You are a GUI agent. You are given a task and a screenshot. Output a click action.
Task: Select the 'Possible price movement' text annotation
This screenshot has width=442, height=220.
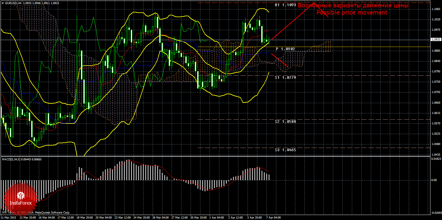point(352,13)
